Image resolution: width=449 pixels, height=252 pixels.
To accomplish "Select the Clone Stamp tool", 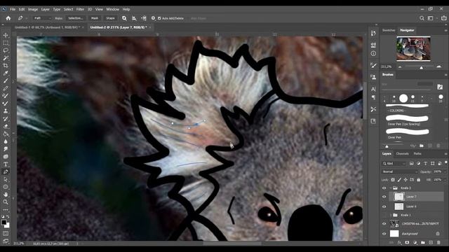I will tap(6, 111).
